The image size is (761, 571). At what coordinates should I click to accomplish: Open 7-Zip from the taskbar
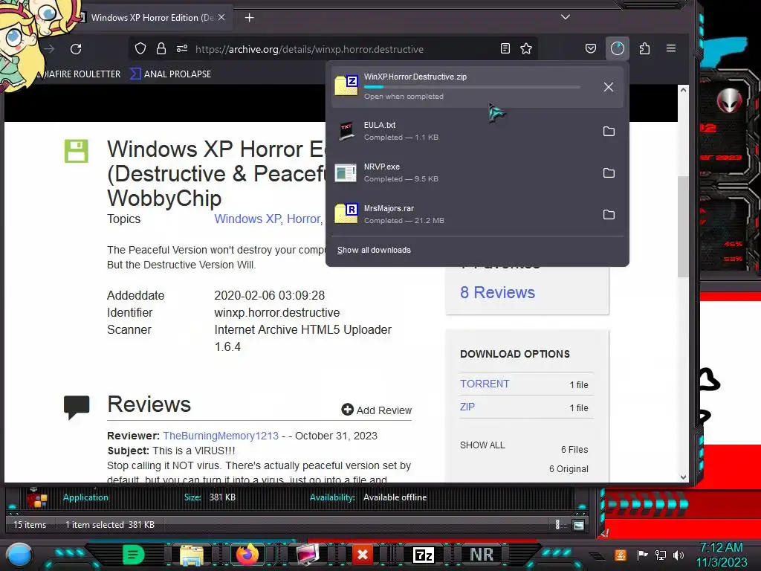pos(423,555)
